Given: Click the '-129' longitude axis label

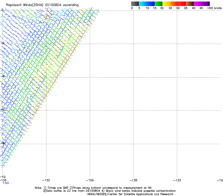Looking at the screenshot, I should (90, 180).
